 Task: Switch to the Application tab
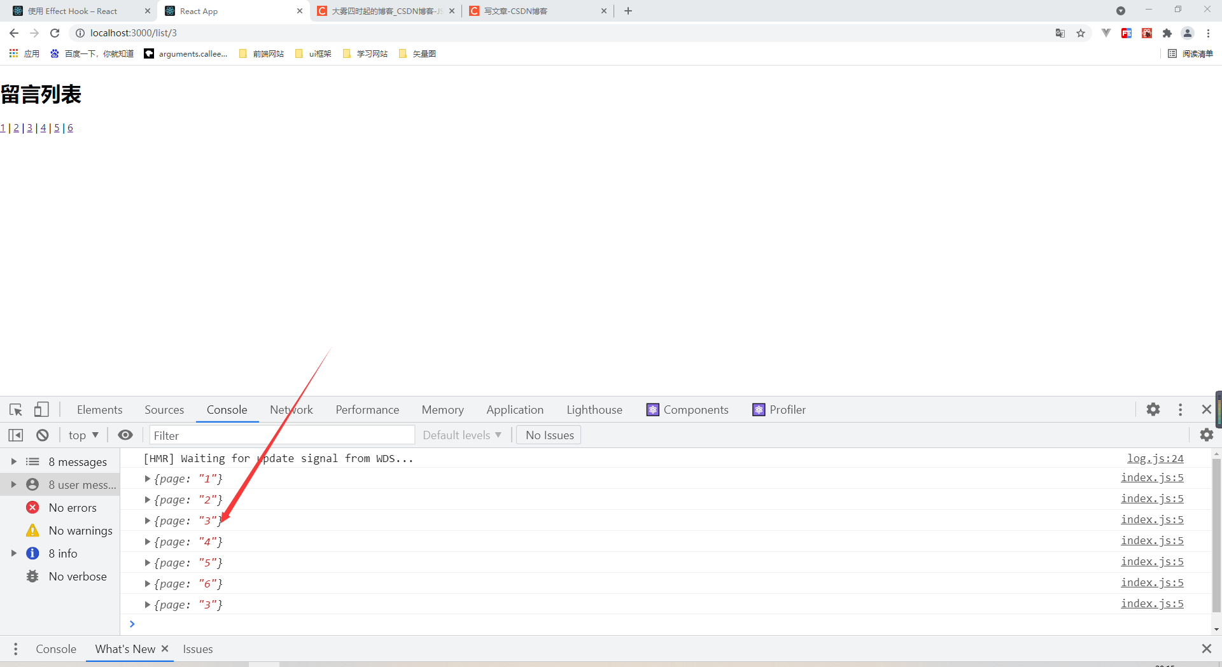[x=515, y=410]
